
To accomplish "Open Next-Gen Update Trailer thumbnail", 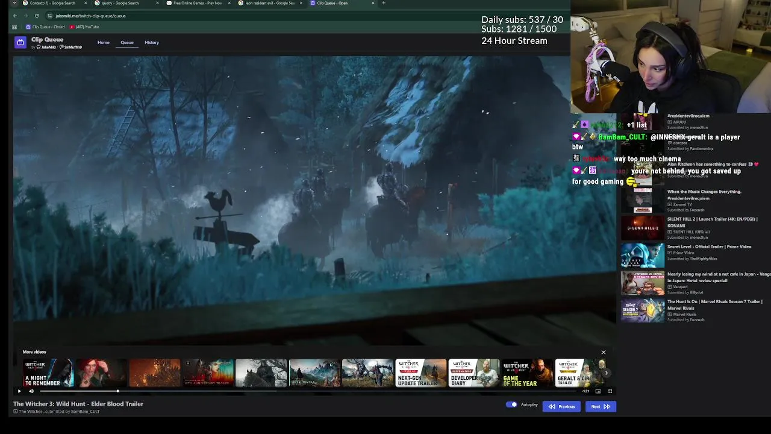I will coord(420,373).
